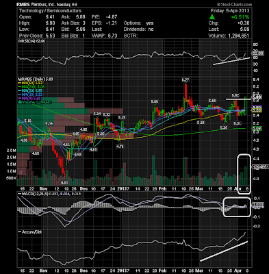The height and width of the screenshot is (274, 269).
Task: Click the Friday 5-Apr-2013 date label
Action: [230, 11]
